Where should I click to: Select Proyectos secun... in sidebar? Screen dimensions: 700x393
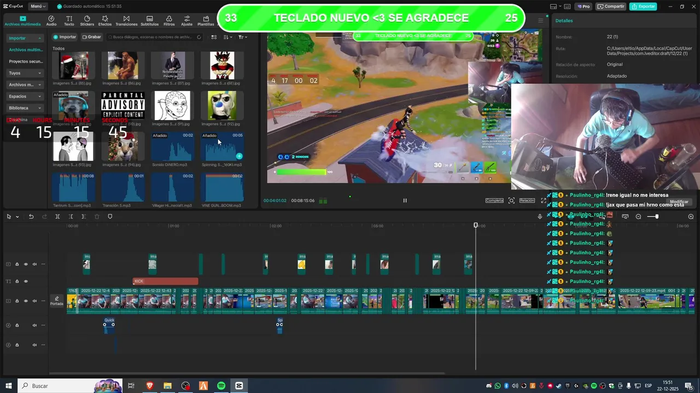[26, 62]
